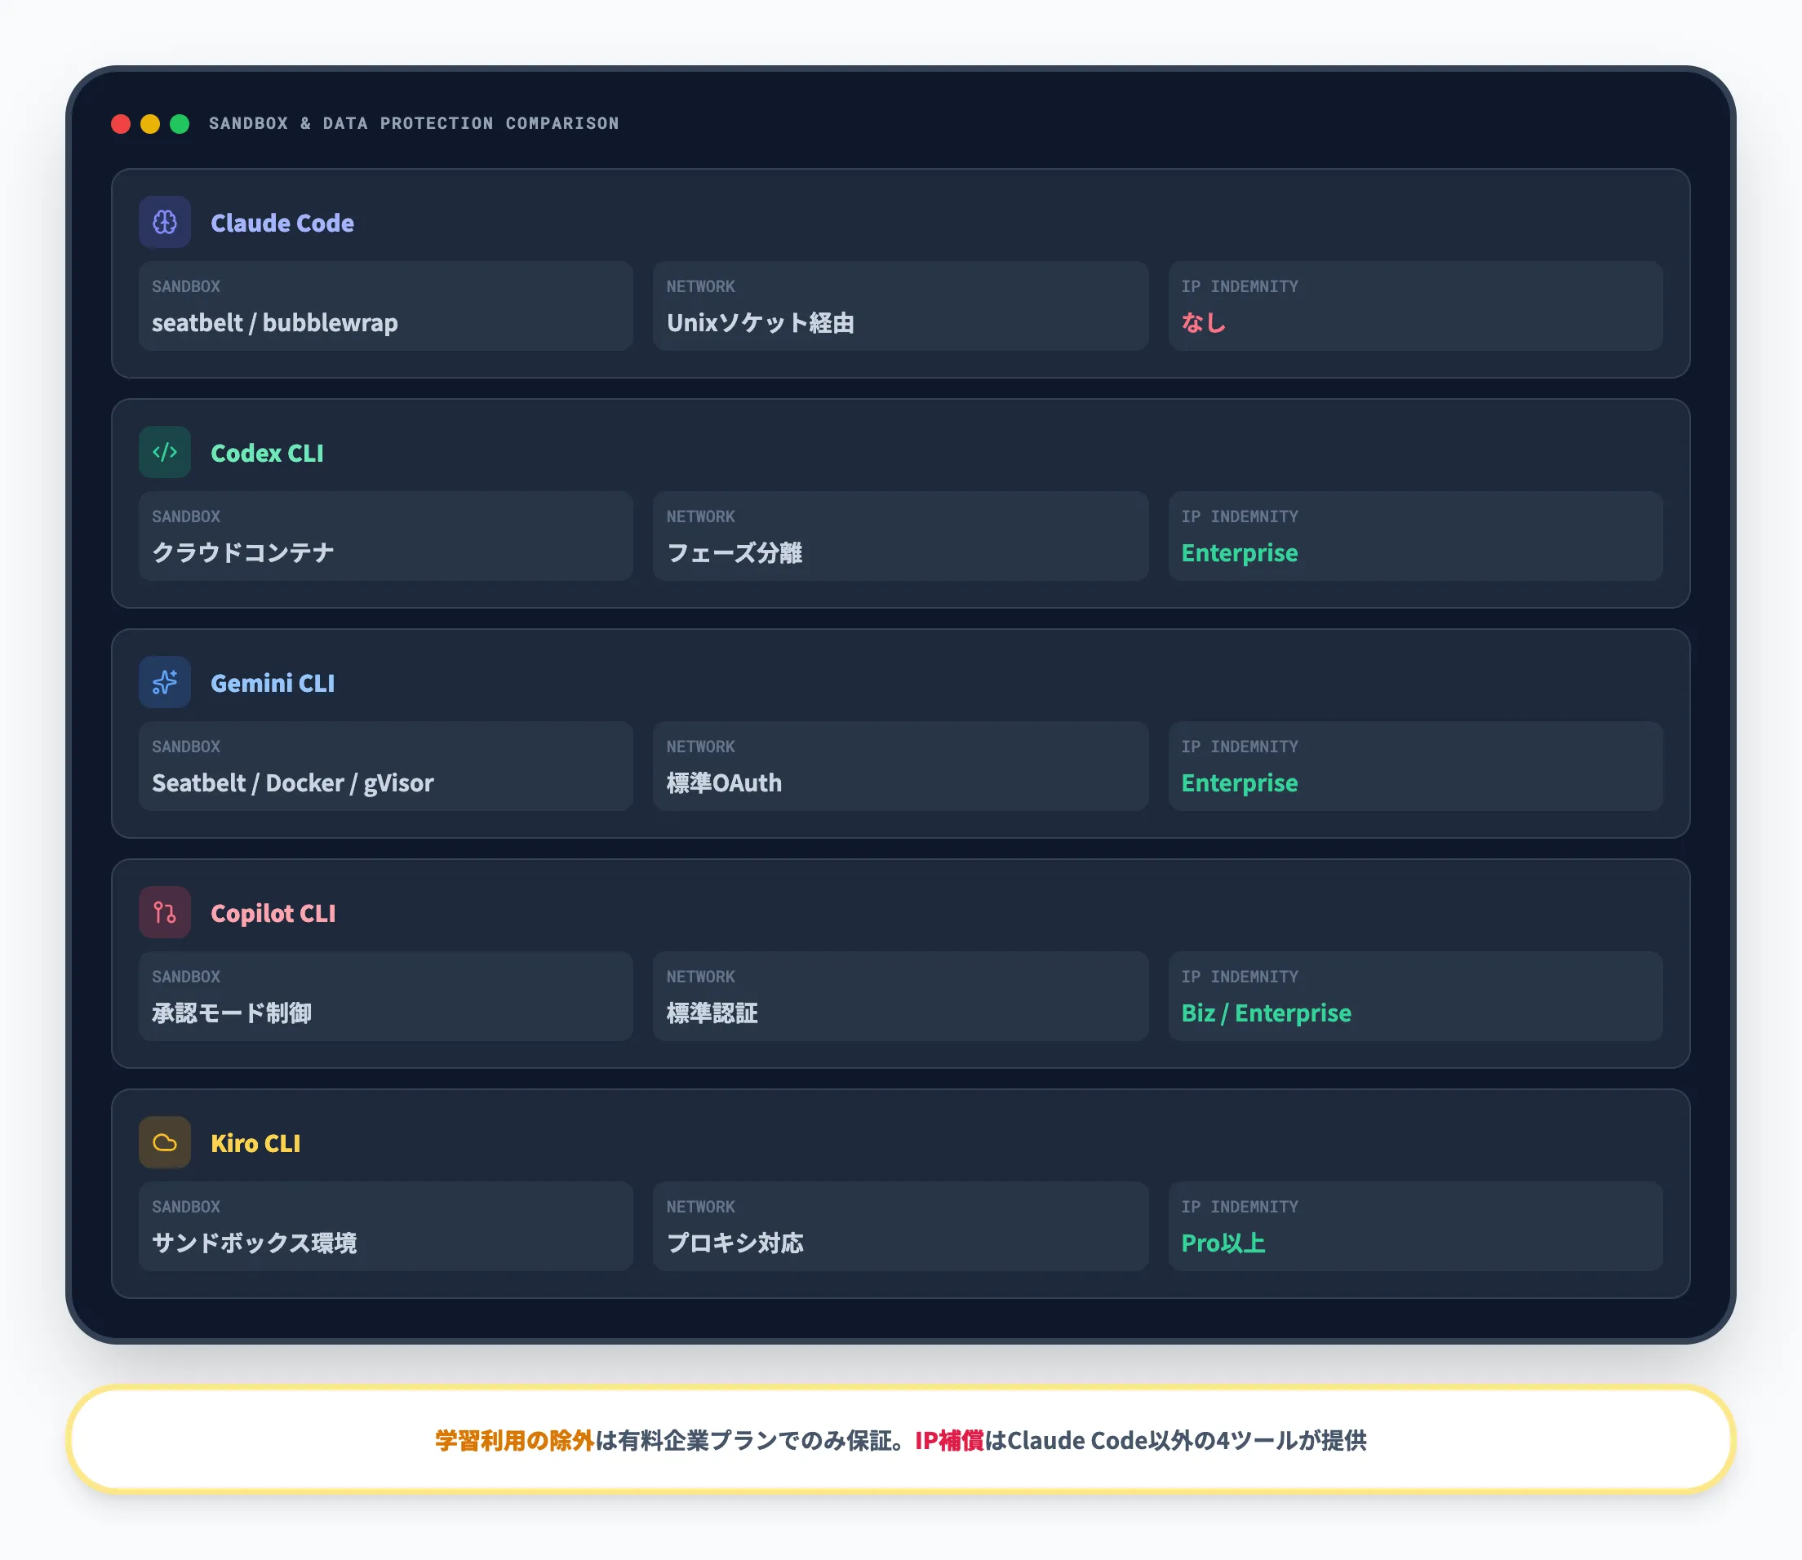This screenshot has width=1802, height=1560.
Task: Click the Codex CLI title label
Action: (267, 453)
